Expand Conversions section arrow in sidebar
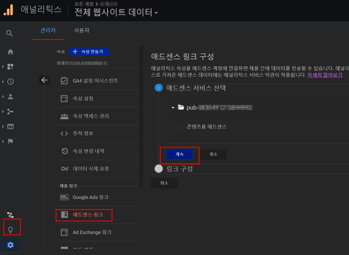 coord(3,141)
